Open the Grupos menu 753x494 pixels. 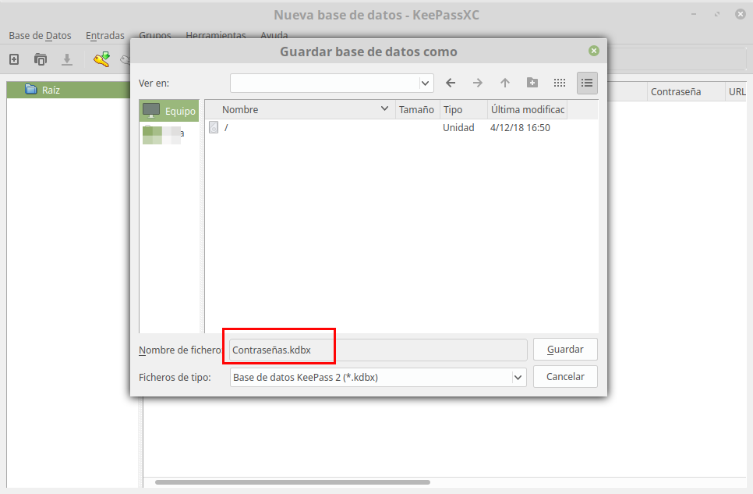click(x=154, y=35)
